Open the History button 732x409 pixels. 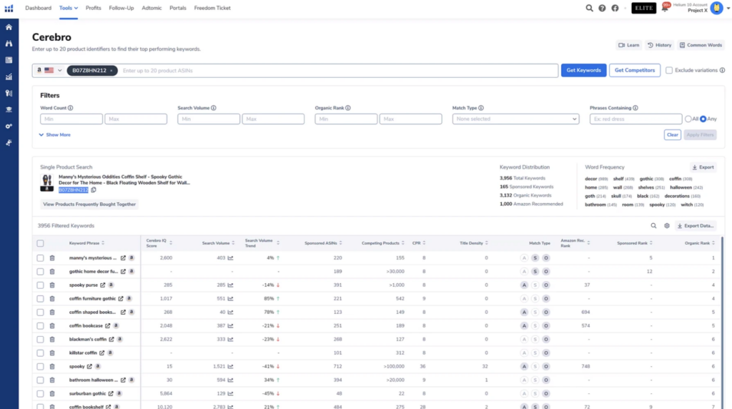pos(659,45)
